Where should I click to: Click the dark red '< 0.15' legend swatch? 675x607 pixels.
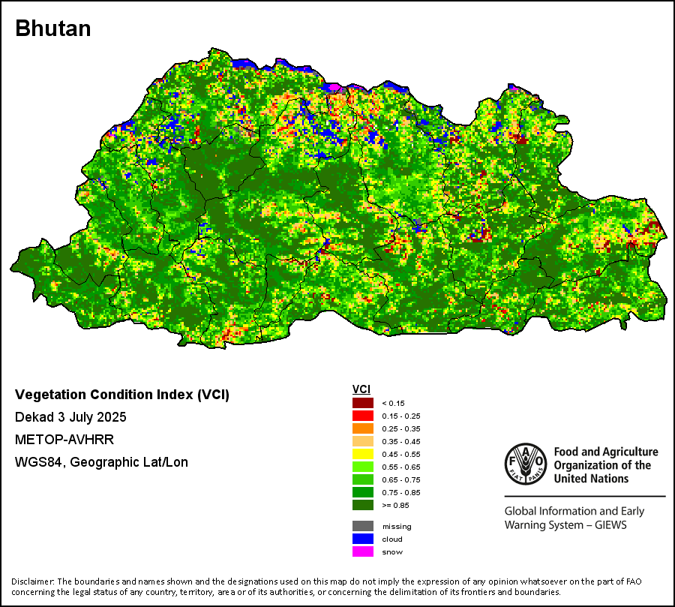coord(363,404)
